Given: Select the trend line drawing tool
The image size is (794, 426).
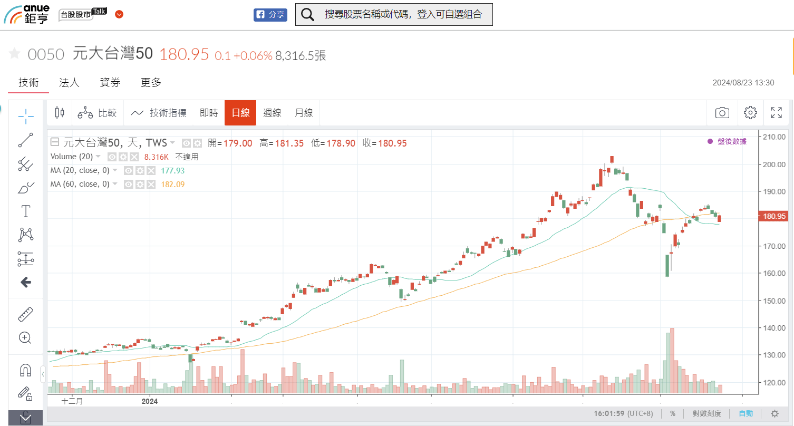Looking at the screenshot, I should pos(25,140).
